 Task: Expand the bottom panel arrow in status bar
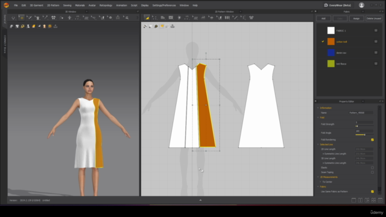coord(200,200)
